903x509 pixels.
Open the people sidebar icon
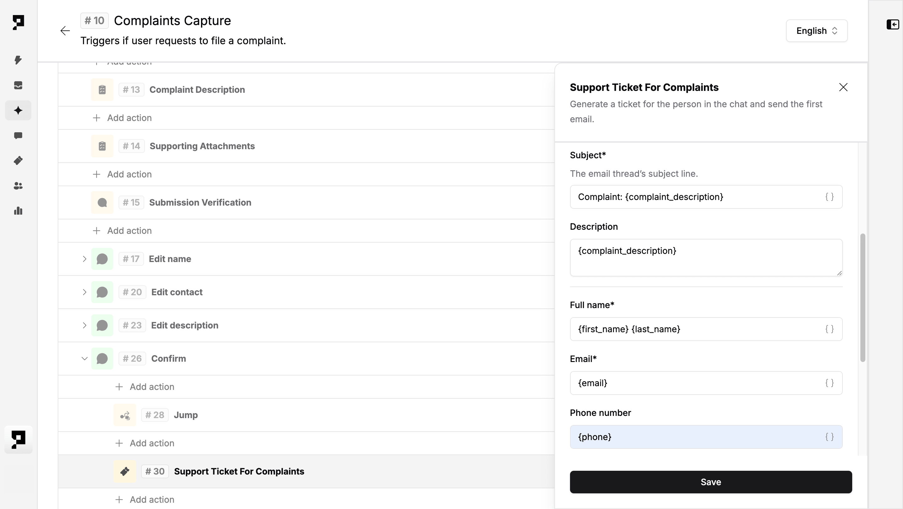18,186
